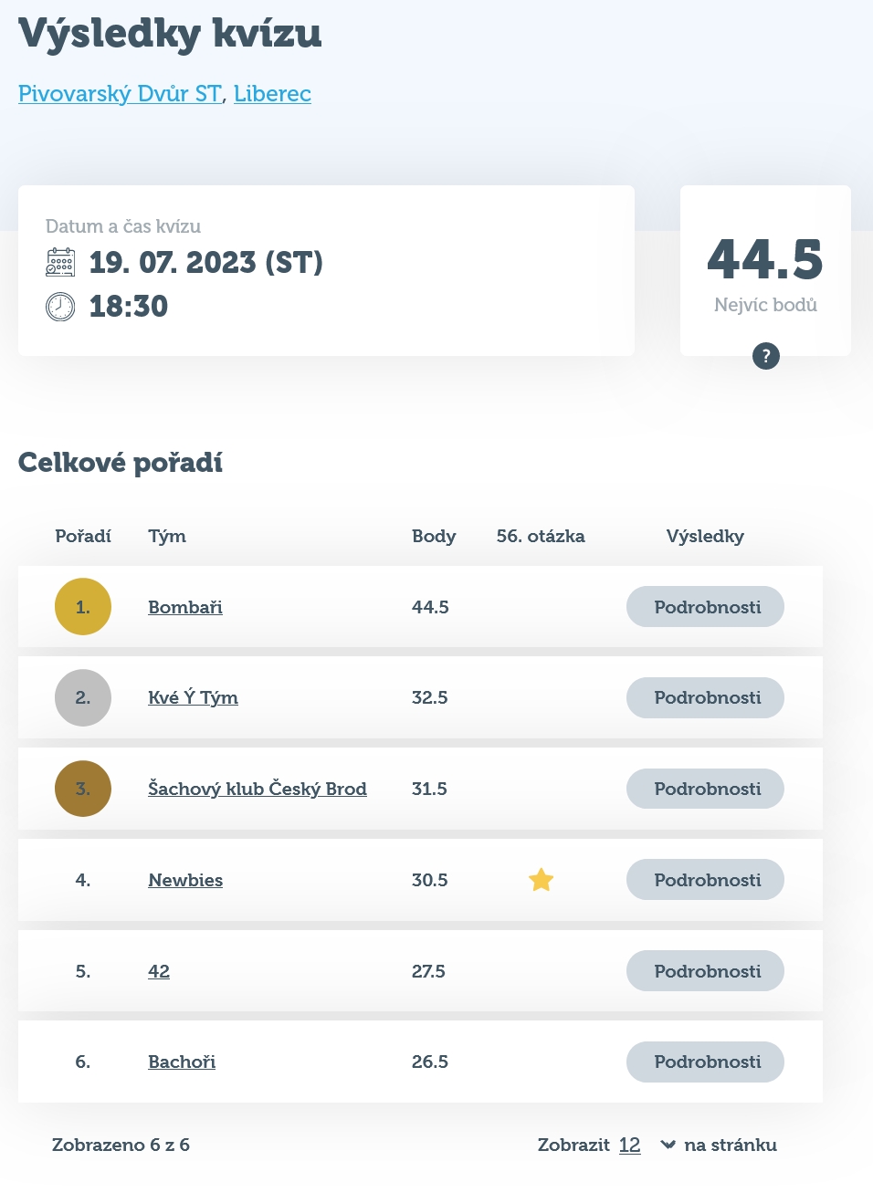Click the silver second-place medal badge

coord(83,697)
